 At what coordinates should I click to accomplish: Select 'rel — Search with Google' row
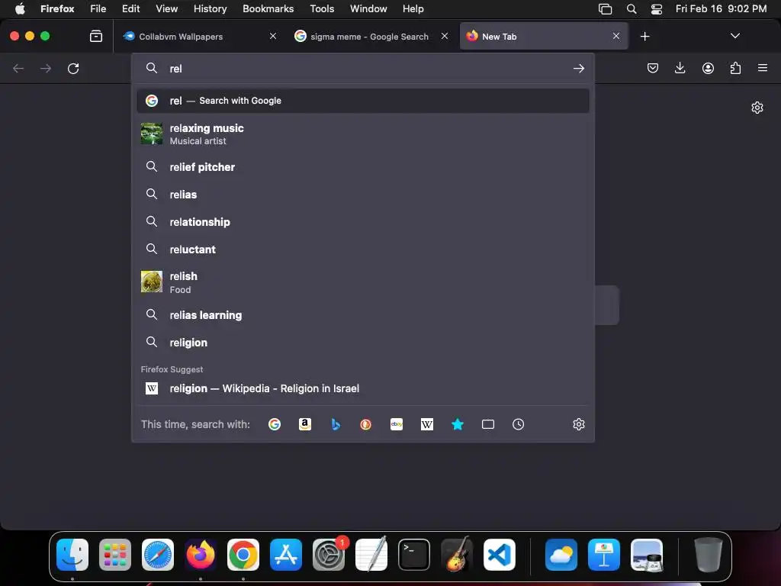[362, 101]
